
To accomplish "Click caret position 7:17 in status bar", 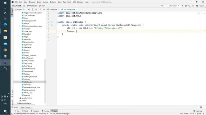I will click(x=181, y=114).
